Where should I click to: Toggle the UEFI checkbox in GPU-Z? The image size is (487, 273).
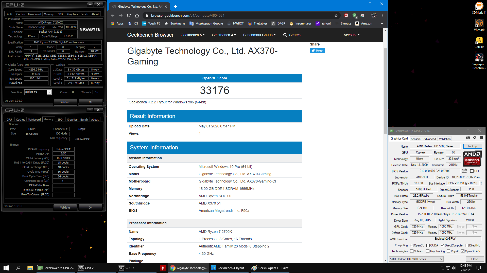tap(472, 171)
